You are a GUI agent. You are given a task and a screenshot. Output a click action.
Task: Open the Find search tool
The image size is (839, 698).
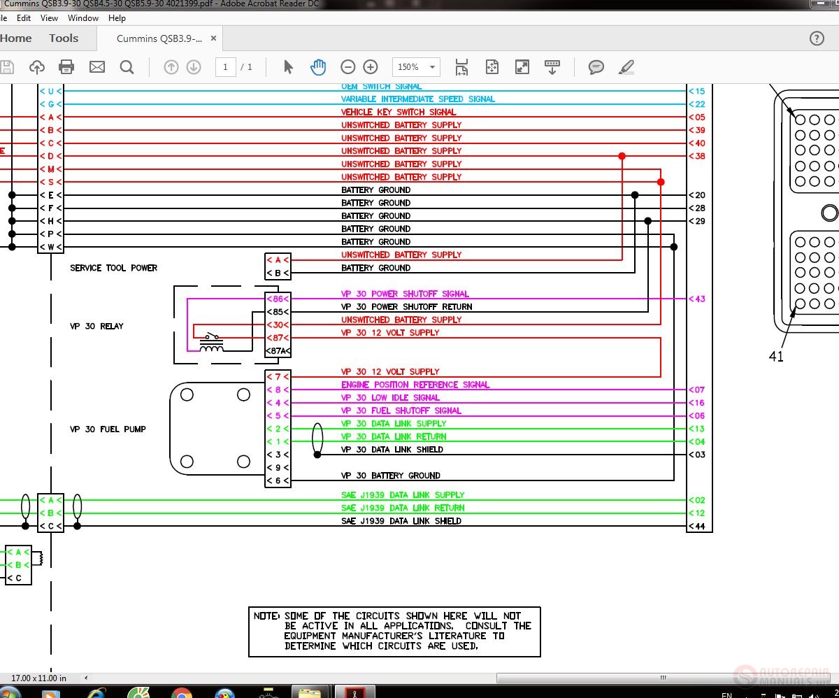click(x=126, y=66)
